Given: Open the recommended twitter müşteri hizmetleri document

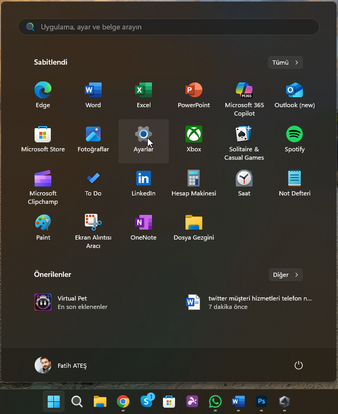Looking at the screenshot, I should pos(249,302).
